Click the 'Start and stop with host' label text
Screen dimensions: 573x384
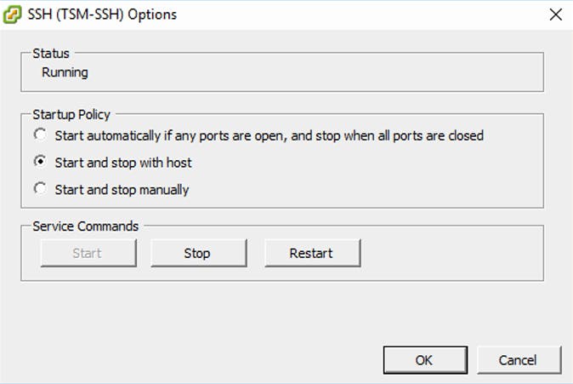(x=122, y=163)
